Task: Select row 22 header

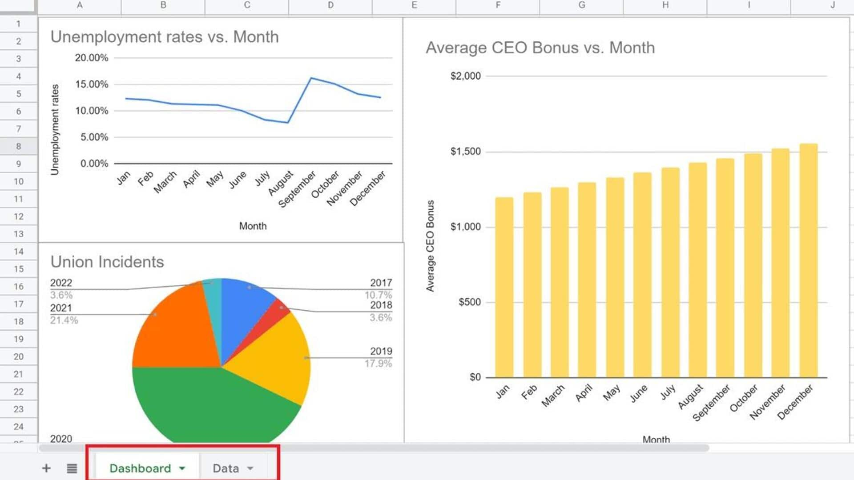Action: point(18,392)
